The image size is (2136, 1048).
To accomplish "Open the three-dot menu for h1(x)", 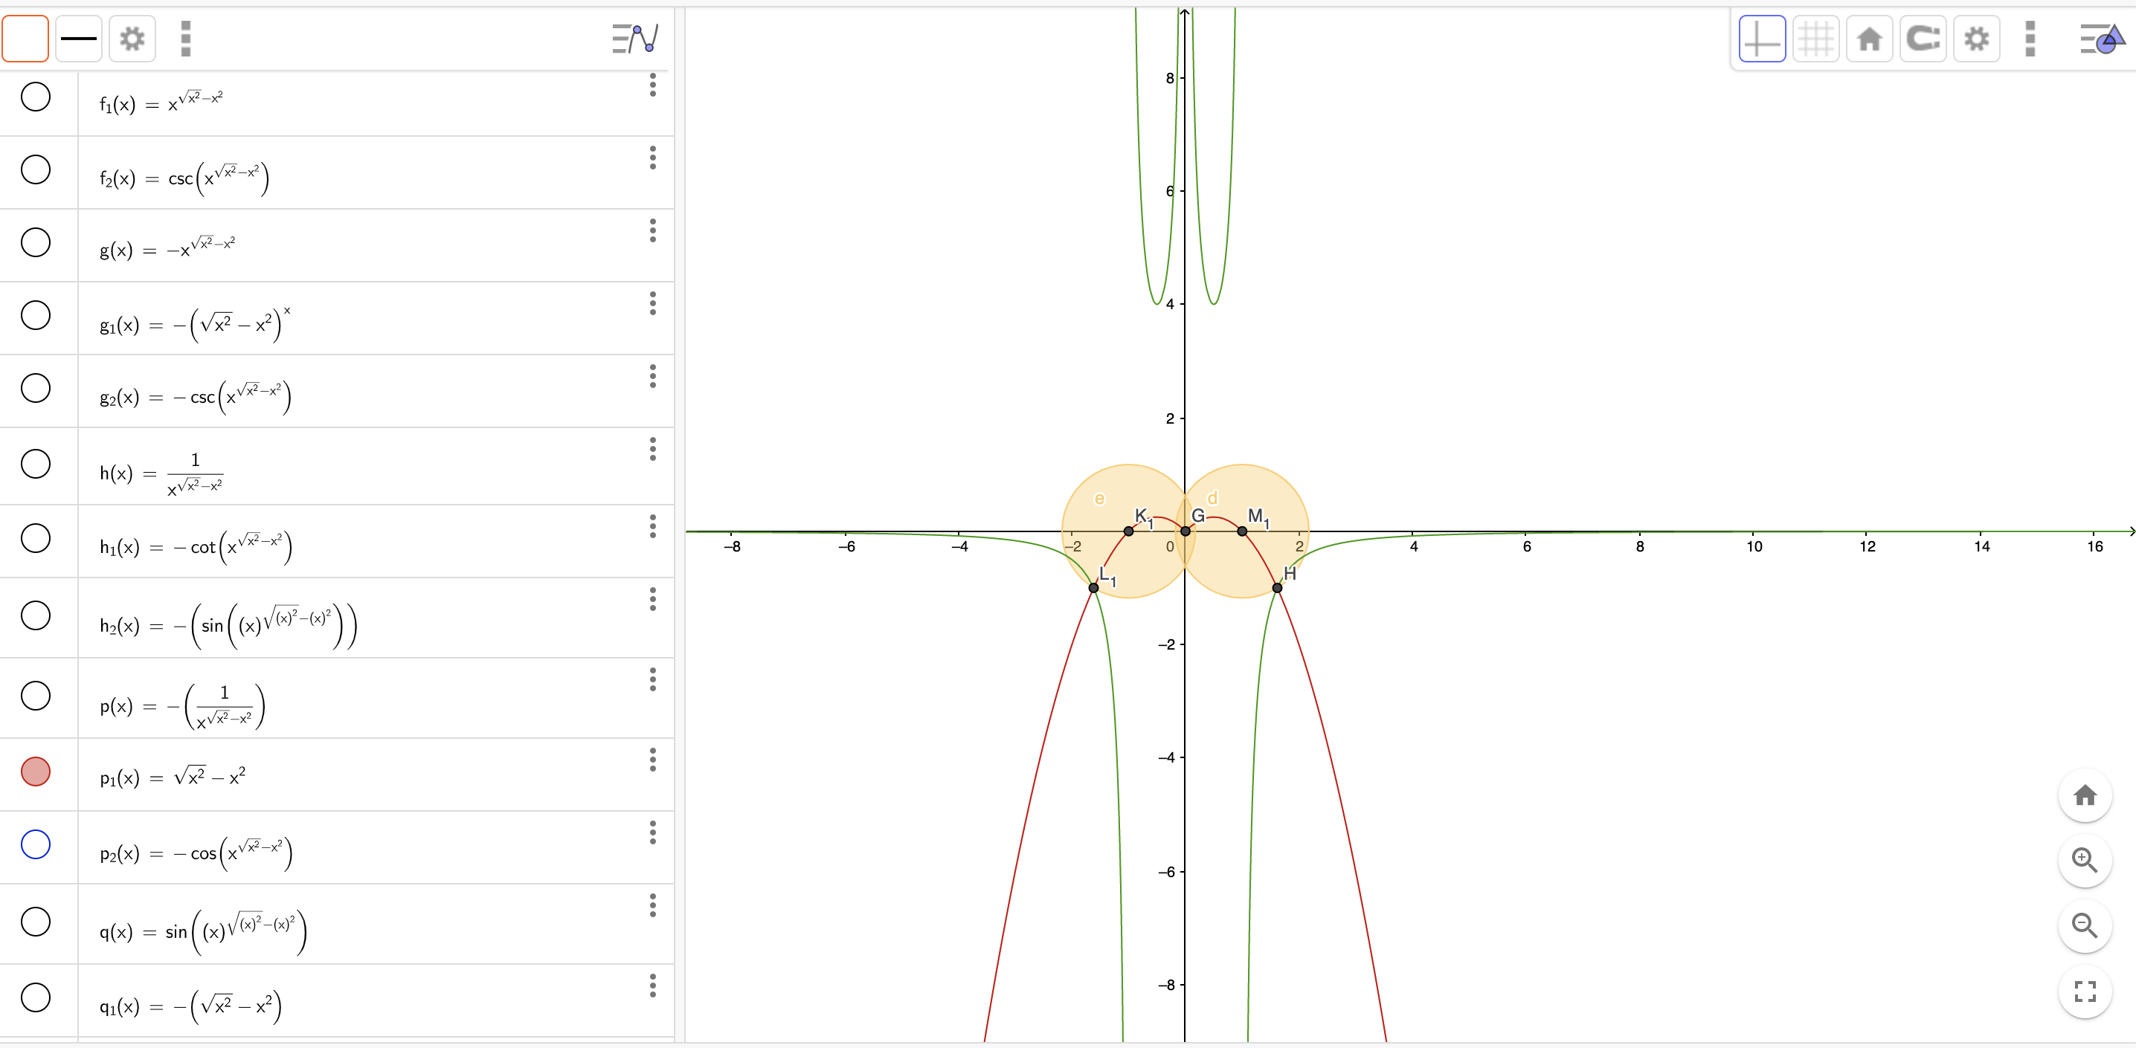I will click(654, 526).
